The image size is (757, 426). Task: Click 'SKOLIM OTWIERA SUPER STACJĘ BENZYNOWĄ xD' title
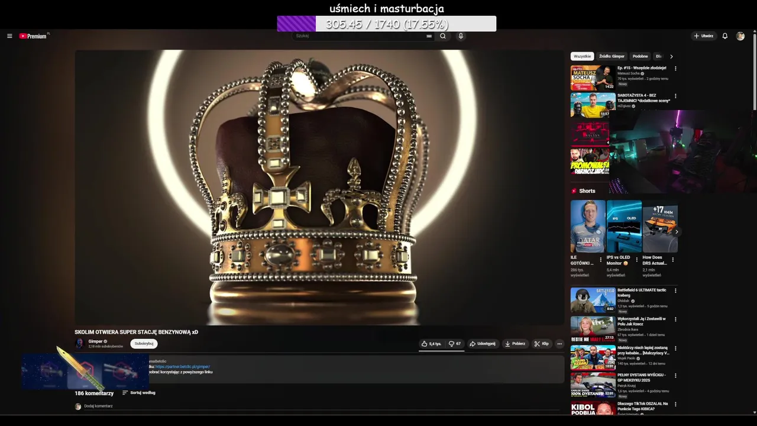coord(136,333)
